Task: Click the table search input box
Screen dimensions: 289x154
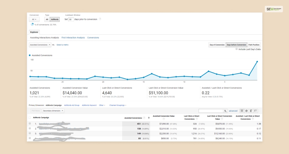Action: [211, 111]
